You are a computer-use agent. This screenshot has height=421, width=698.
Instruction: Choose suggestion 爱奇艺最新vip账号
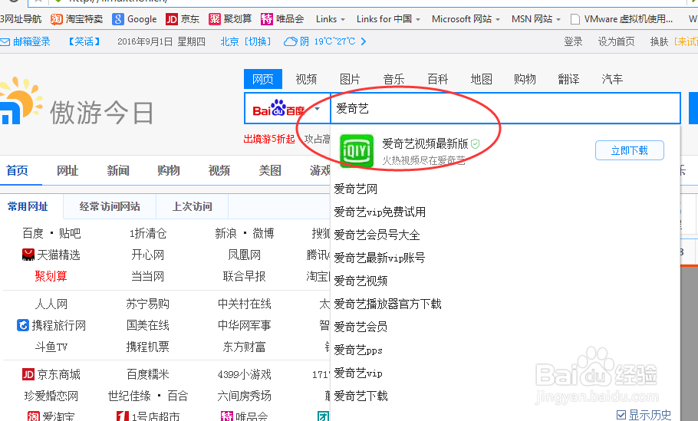click(x=379, y=258)
